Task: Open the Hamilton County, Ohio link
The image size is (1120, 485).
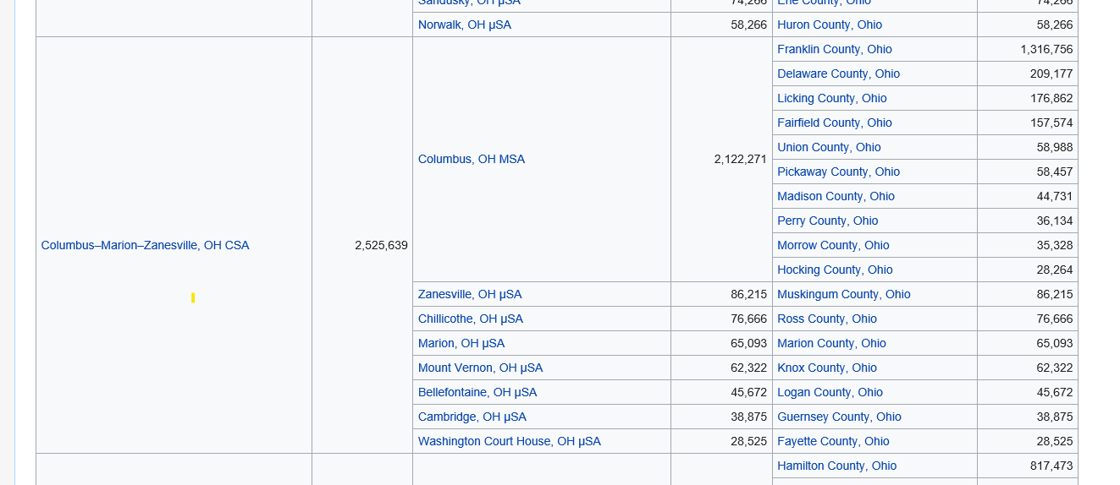Action: [x=837, y=466]
